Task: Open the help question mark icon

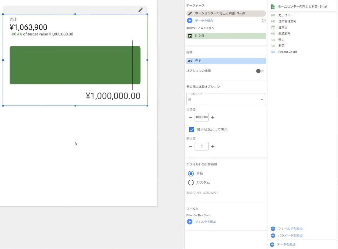Action: coord(264,21)
